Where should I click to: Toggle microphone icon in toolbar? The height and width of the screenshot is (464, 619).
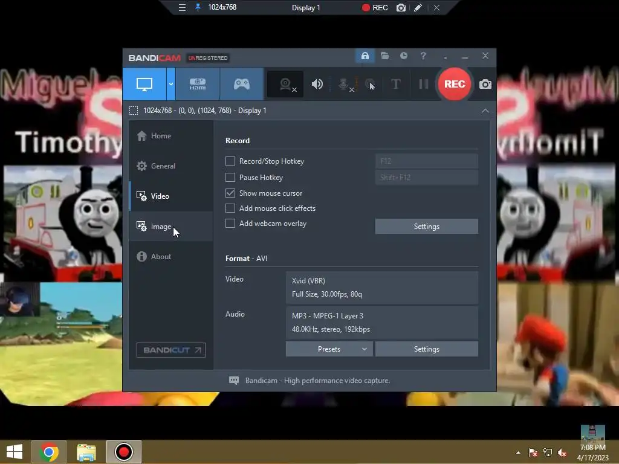(344, 84)
